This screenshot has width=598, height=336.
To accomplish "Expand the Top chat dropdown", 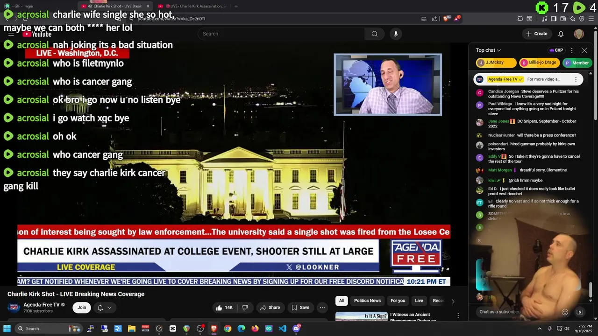I will [x=488, y=50].
